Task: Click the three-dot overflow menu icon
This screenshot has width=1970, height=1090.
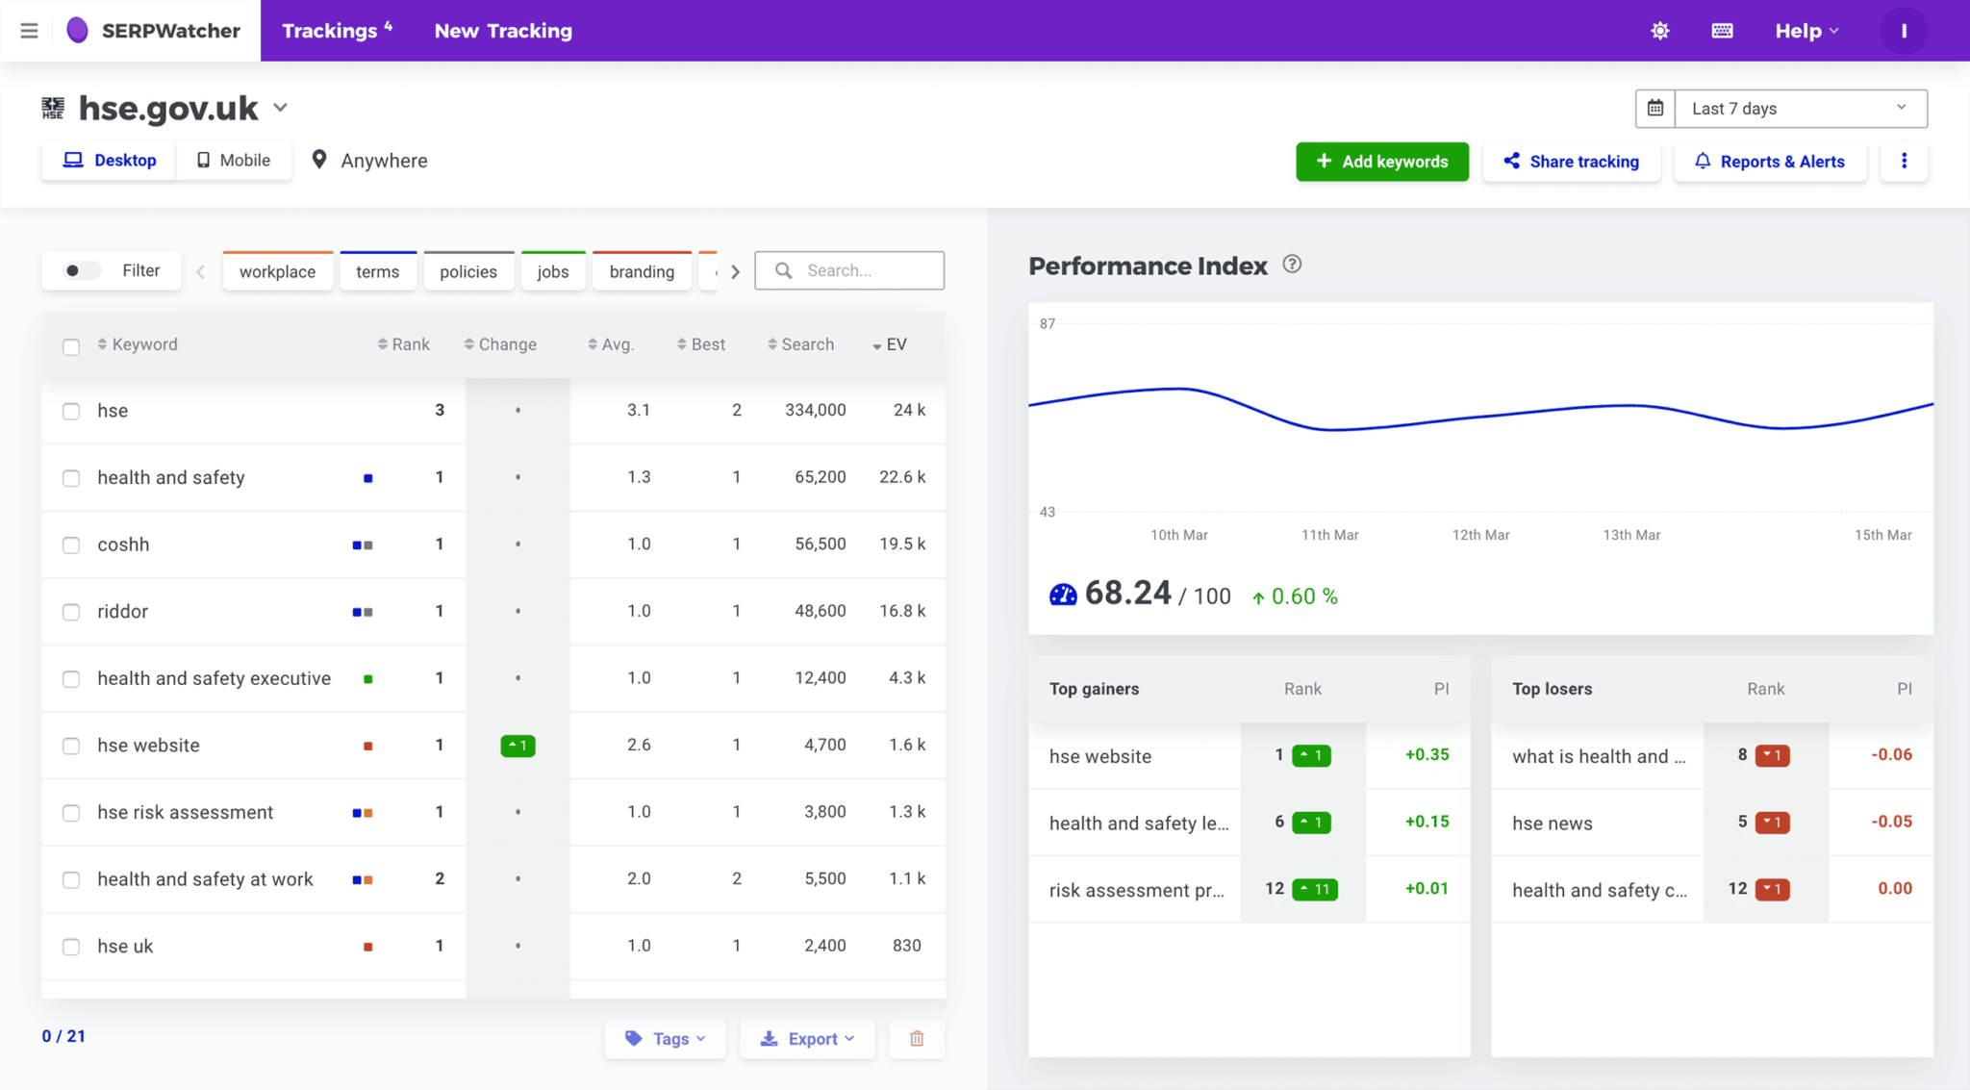Action: (x=1903, y=160)
